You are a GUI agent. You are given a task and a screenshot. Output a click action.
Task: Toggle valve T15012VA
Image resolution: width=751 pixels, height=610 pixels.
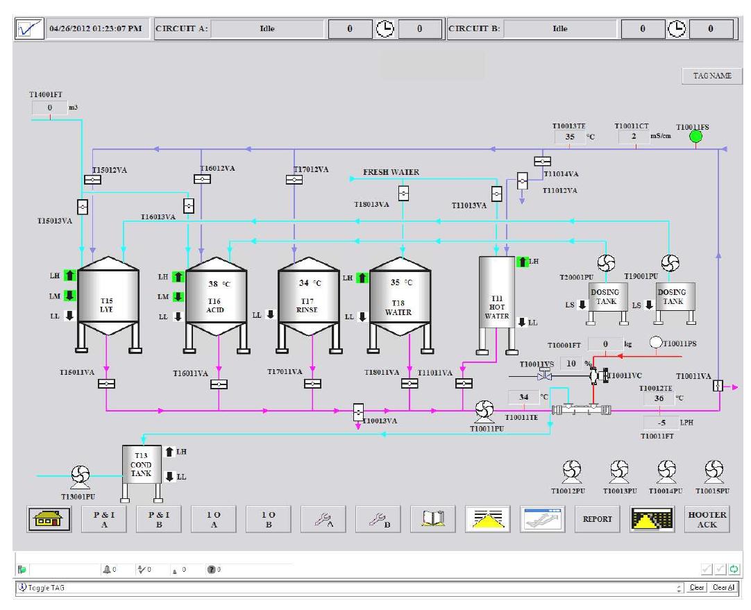[x=92, y=180]
